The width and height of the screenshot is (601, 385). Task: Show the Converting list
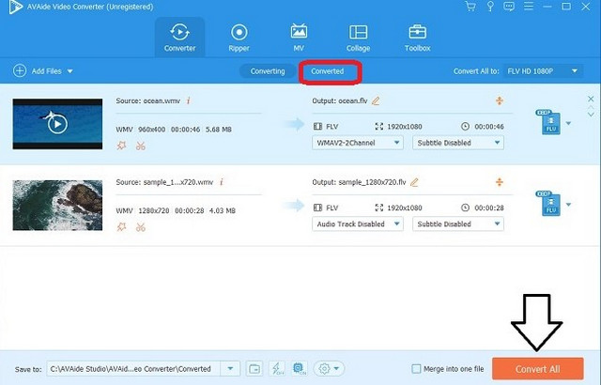pos(268,71)
